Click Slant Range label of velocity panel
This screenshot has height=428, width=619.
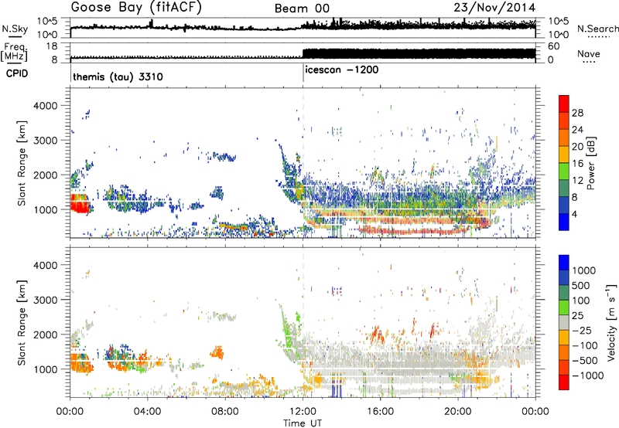pos(22,323)
